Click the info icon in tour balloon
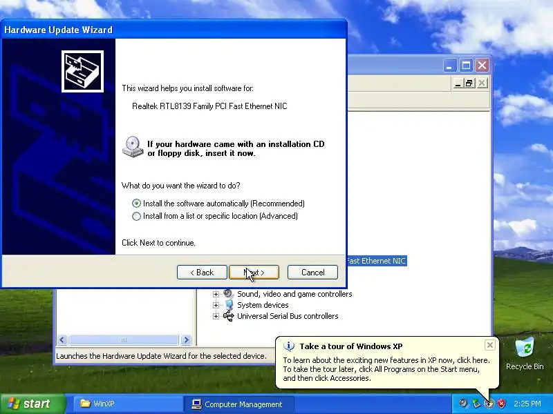Screen dimensions: 553x414 pos(289,346)
